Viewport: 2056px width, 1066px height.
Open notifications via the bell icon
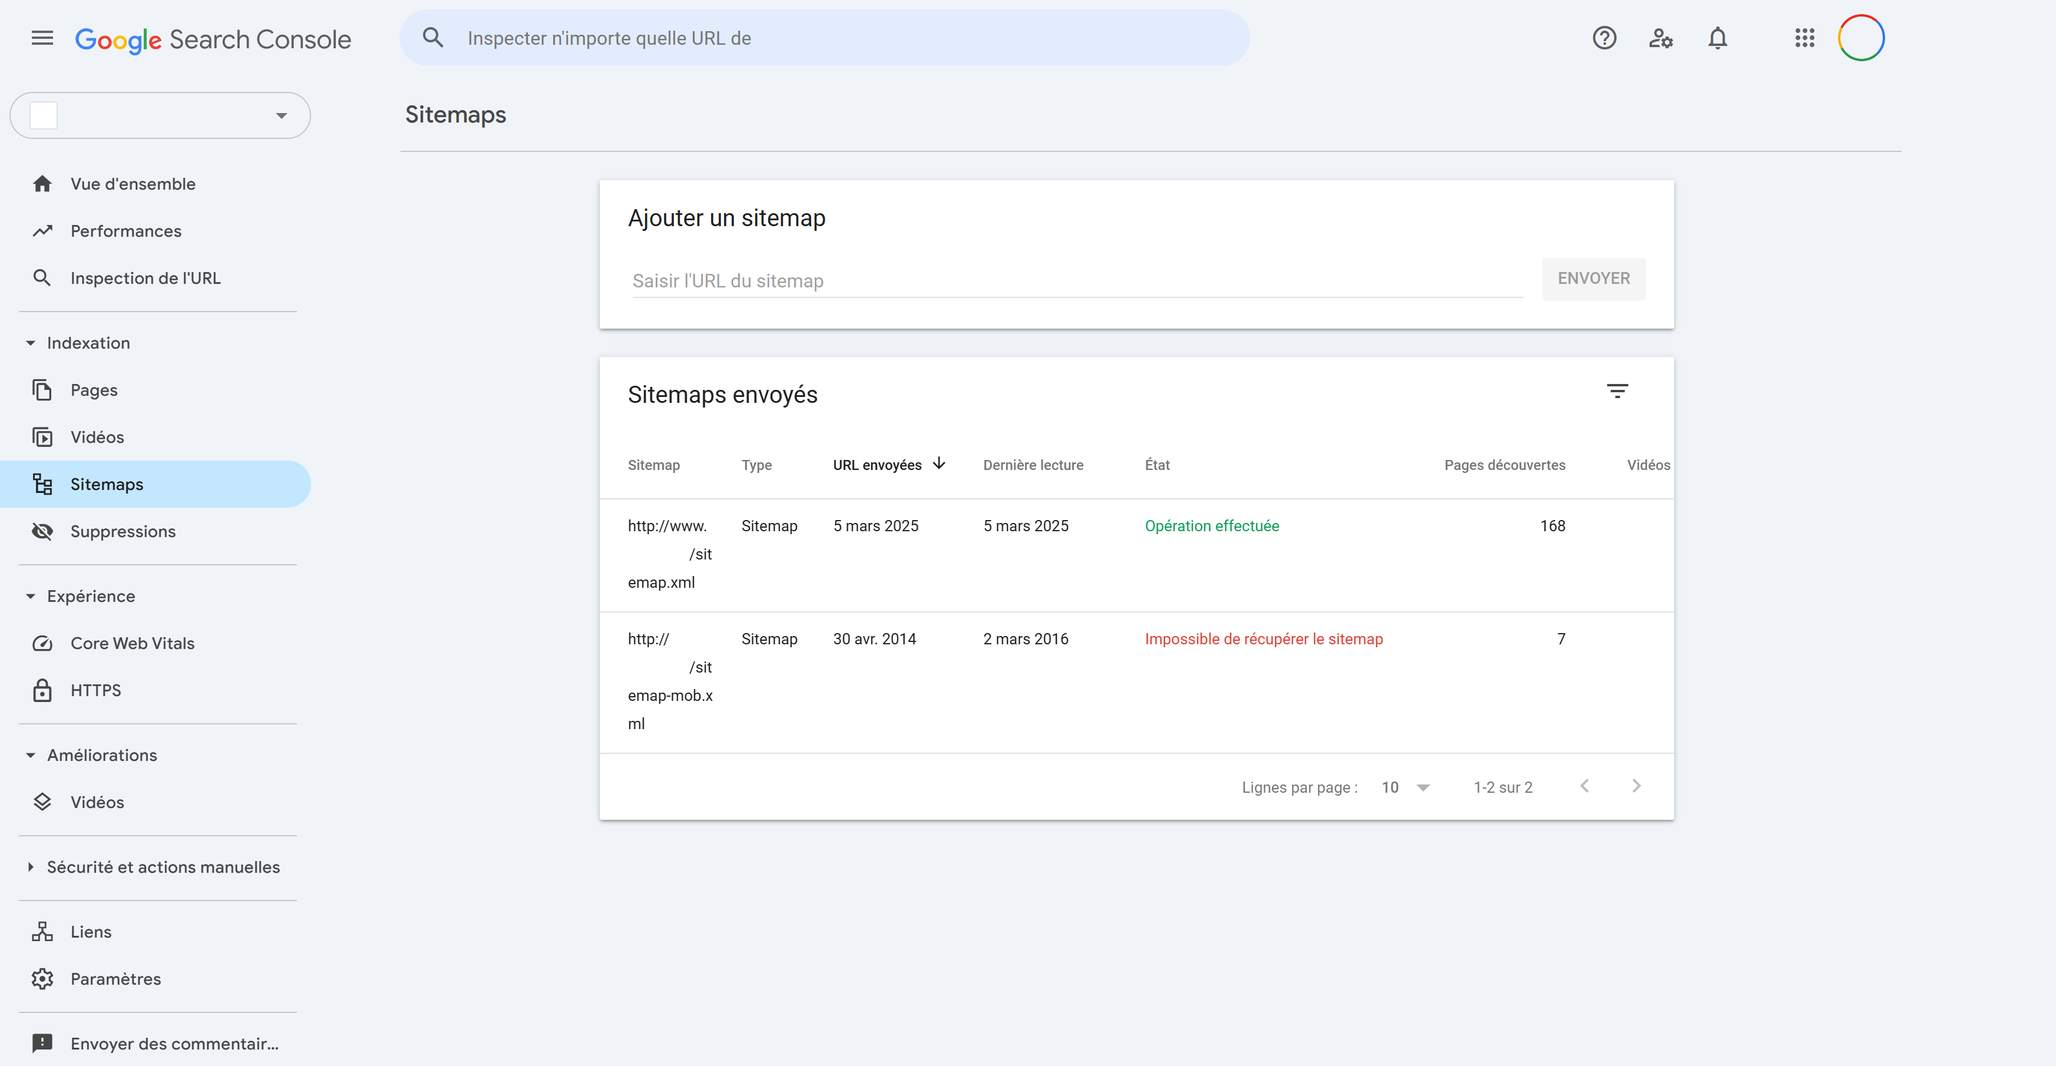1718,38
